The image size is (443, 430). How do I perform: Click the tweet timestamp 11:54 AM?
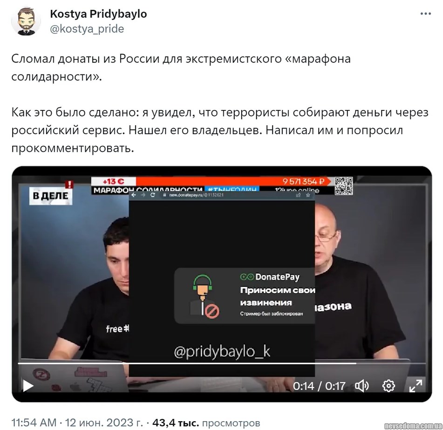click(34, 423)
